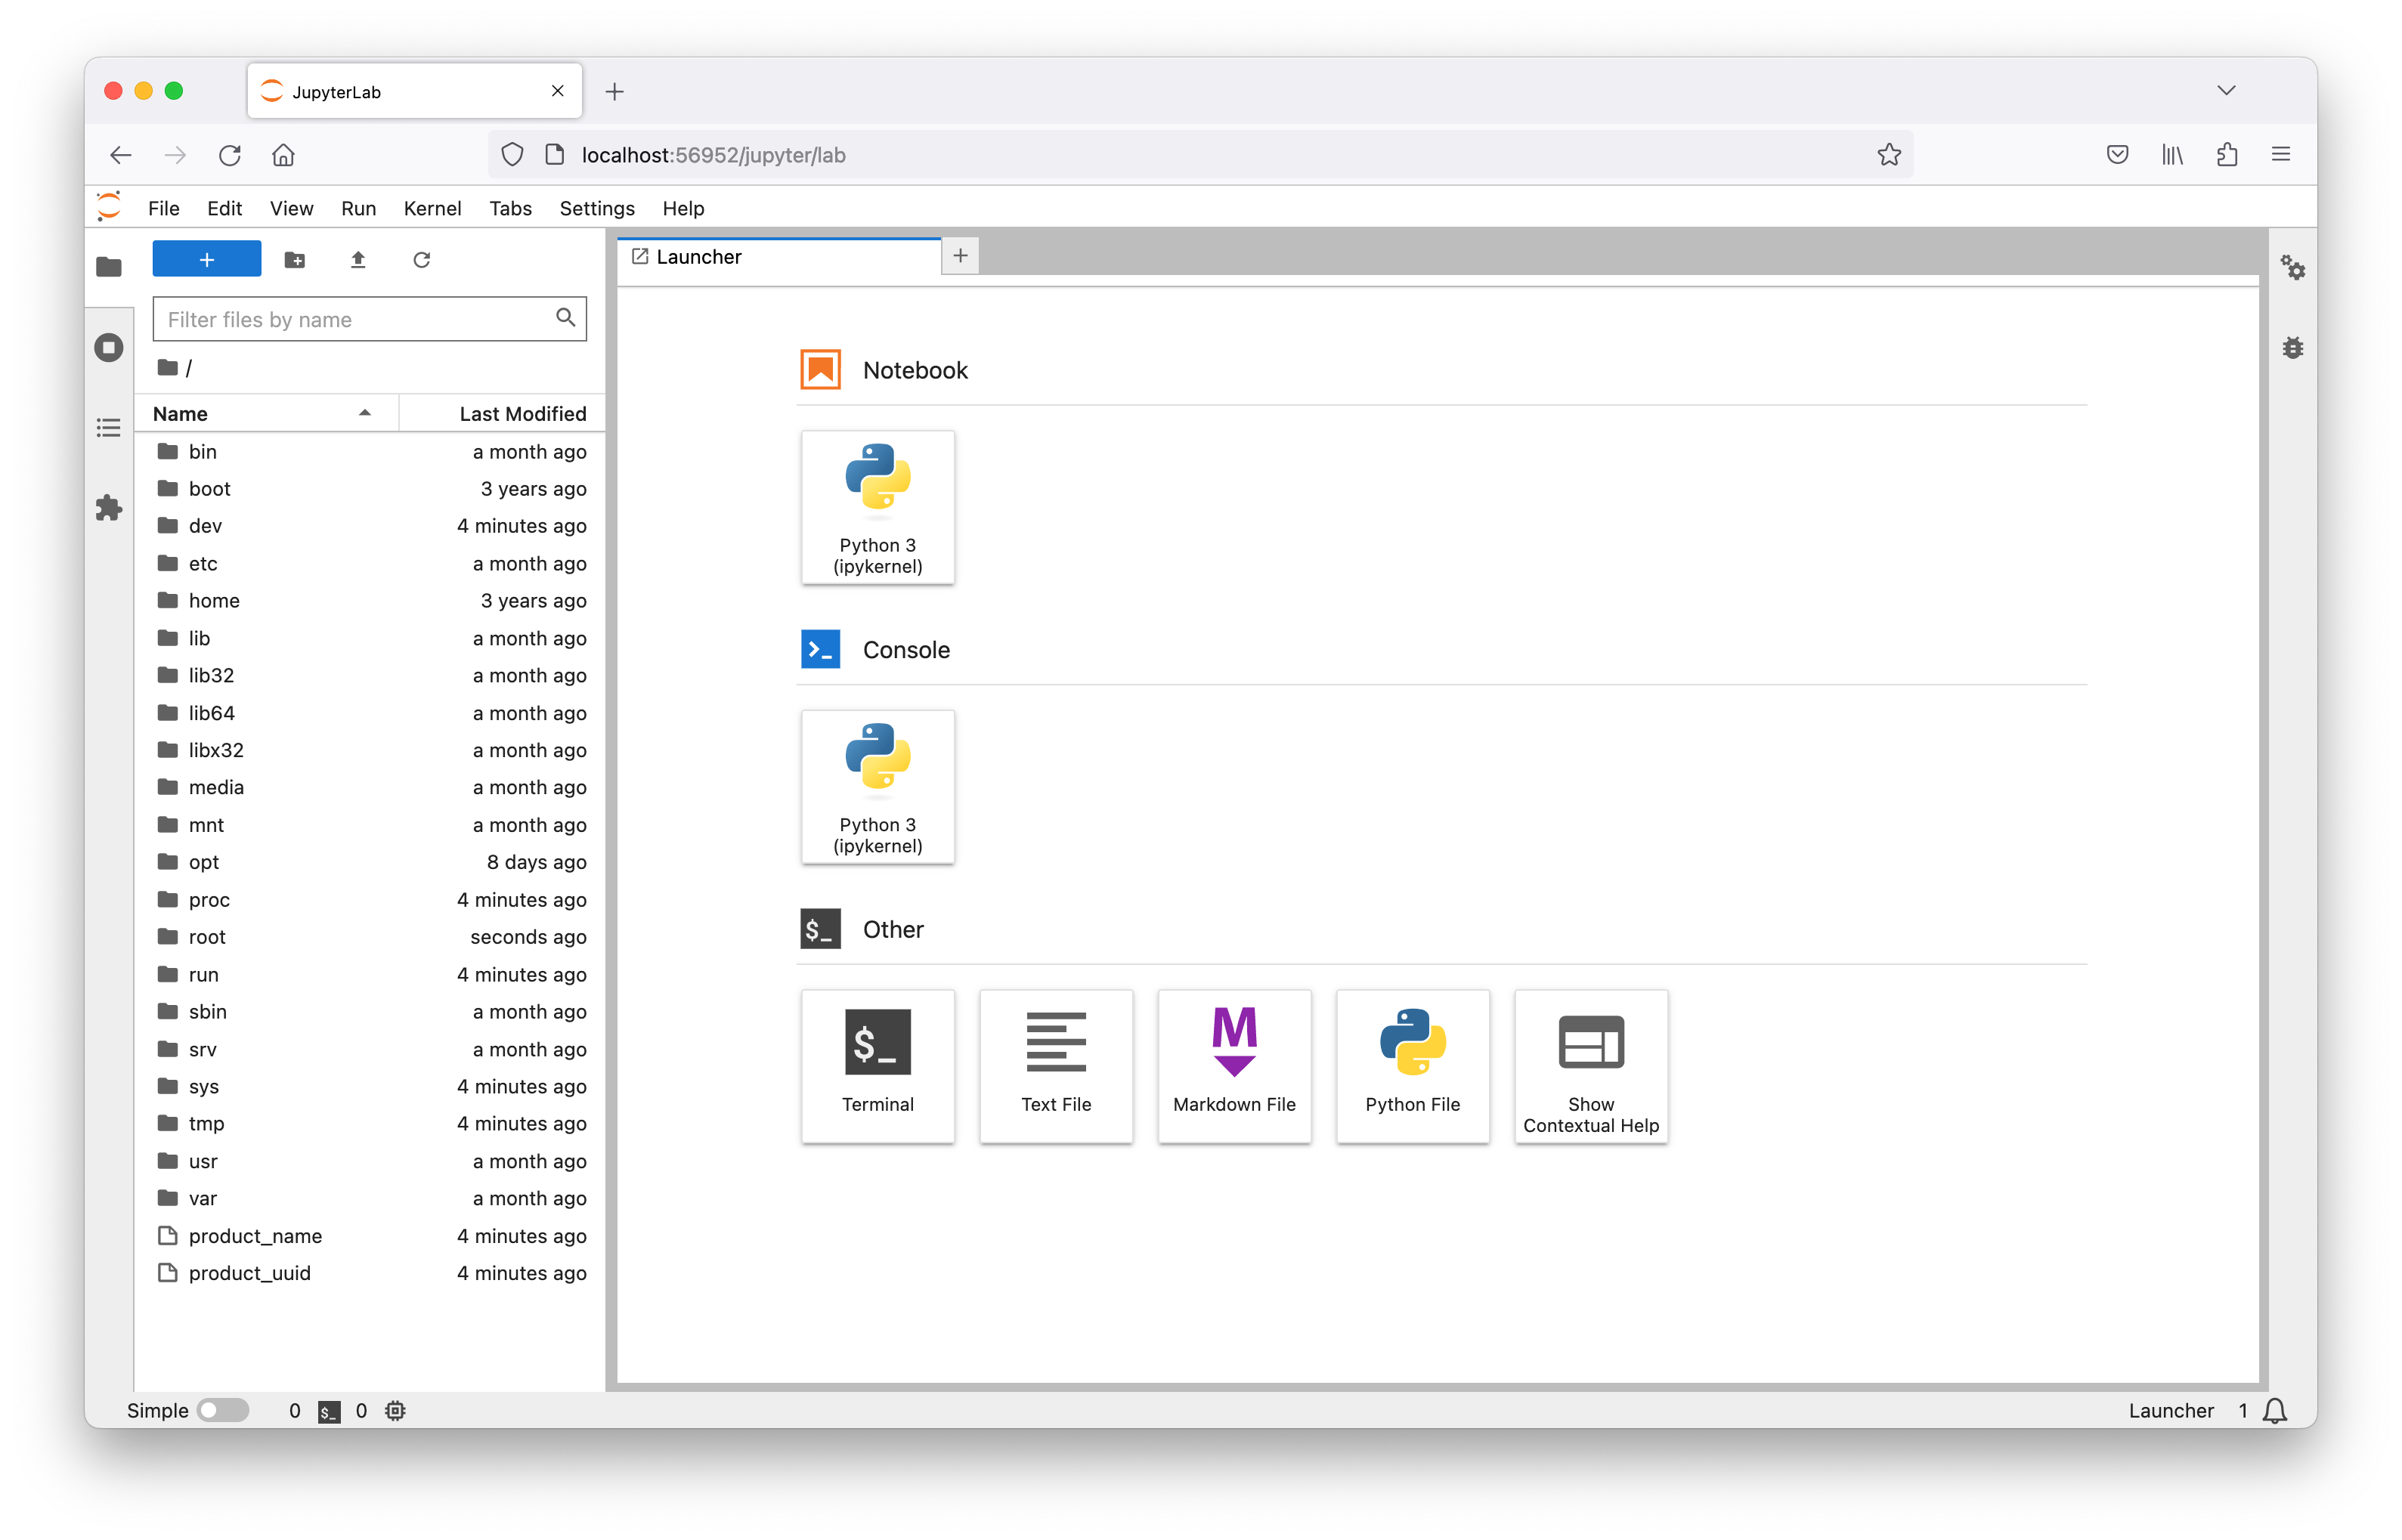Open the property inspector on the right

2294,268
